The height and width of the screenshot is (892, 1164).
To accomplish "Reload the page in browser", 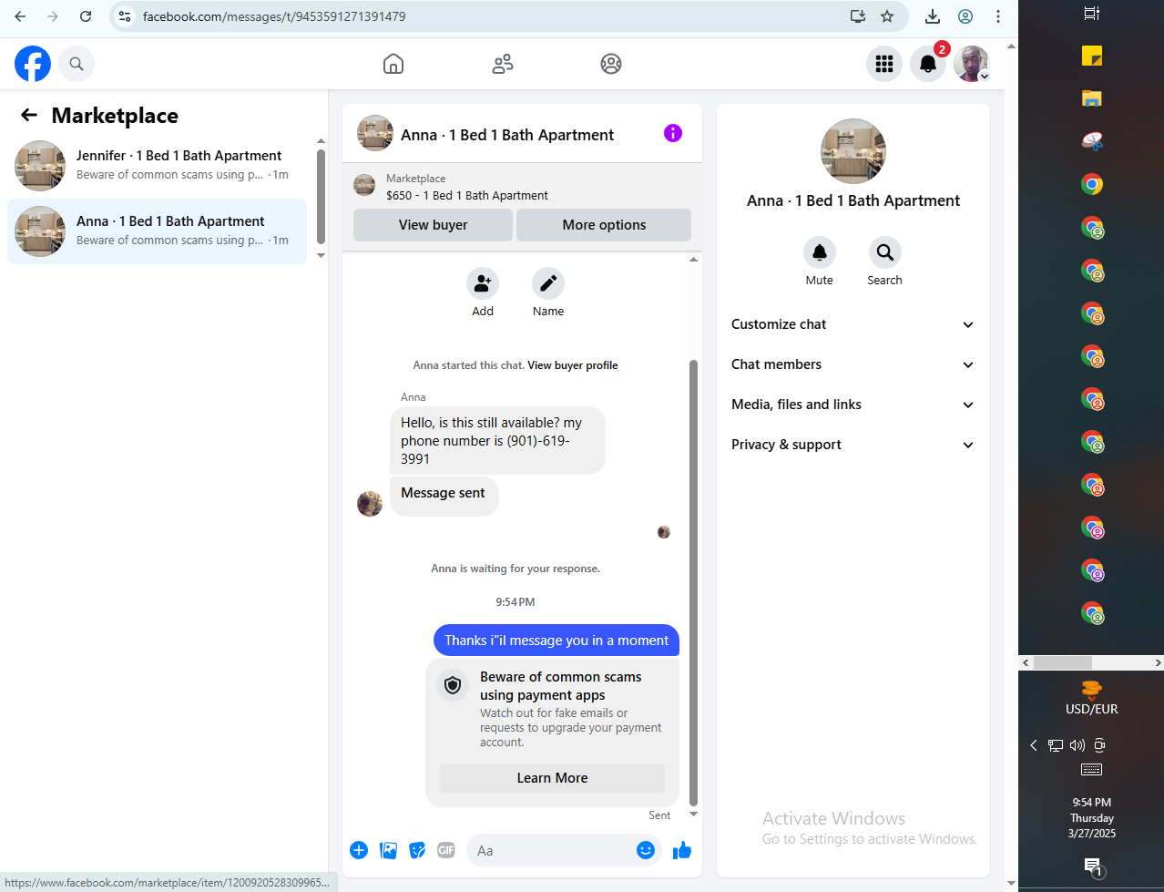I will click(x=86, y=16).
